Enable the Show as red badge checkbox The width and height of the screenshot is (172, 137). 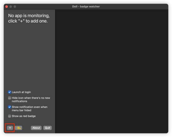tap(9, 116)
